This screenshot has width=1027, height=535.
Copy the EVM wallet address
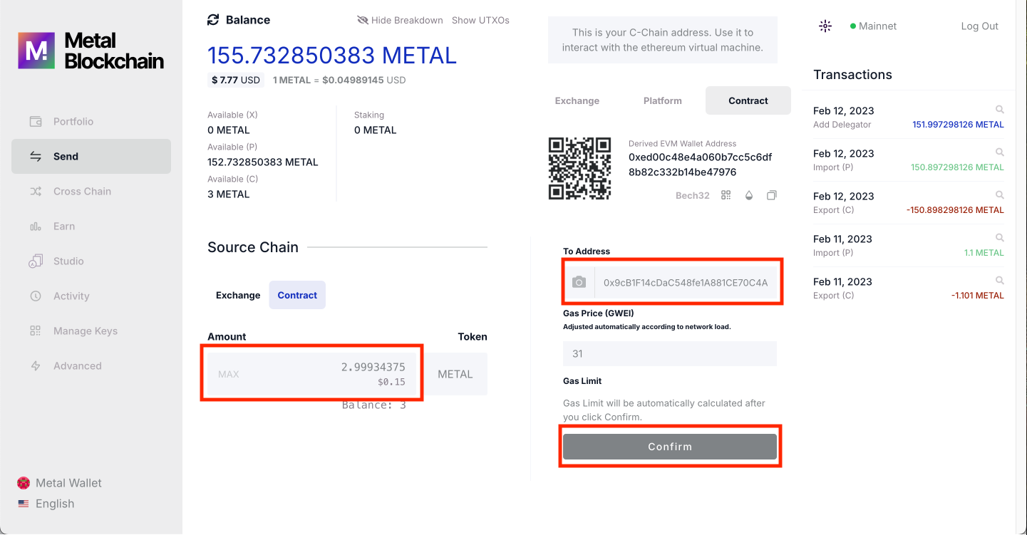point(771,195)
